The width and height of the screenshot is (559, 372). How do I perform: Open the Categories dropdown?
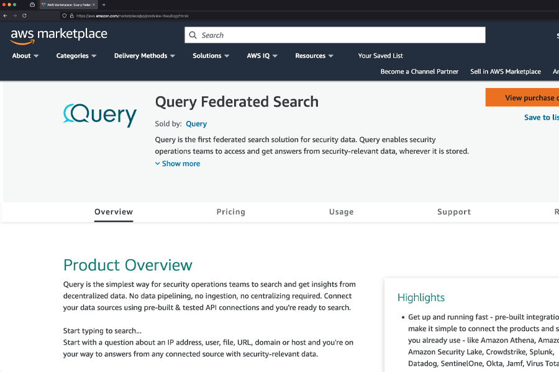click(x=76, y=56)
